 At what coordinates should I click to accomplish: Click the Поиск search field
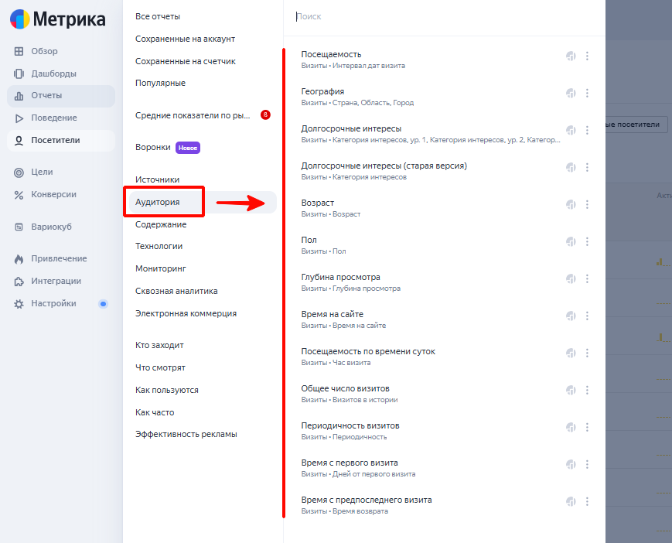(x=441, y=16)
